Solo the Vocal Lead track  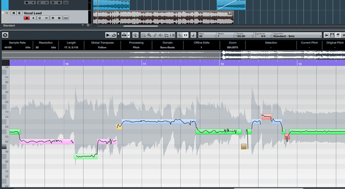pyautogui.click(x=19, y=13)
